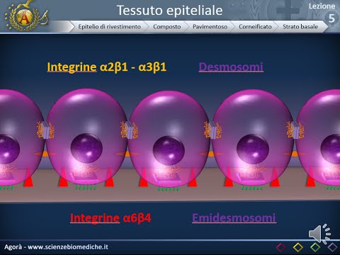Select the Strato basale breadcrumb
The width and height of the screenshot is (340, 255).
coord(300,27)
